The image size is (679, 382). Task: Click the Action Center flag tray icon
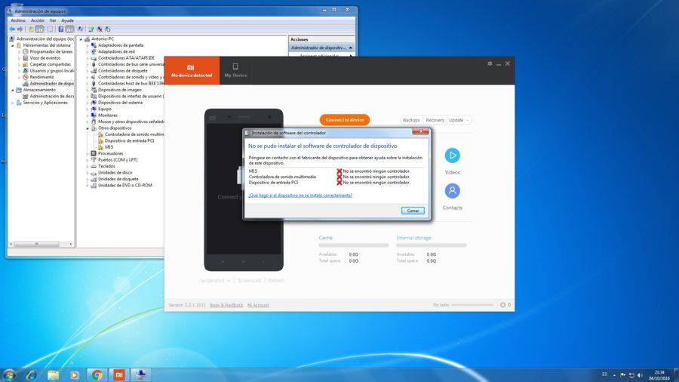622,375
